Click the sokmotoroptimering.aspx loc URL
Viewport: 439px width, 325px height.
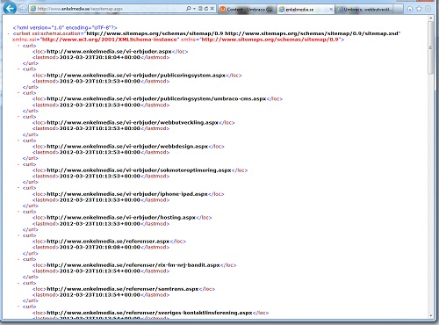[139, 170]
